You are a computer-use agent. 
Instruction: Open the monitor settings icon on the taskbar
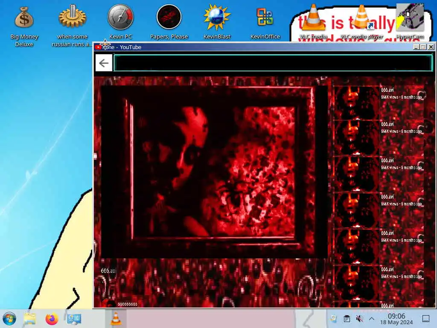coord(74,319)
